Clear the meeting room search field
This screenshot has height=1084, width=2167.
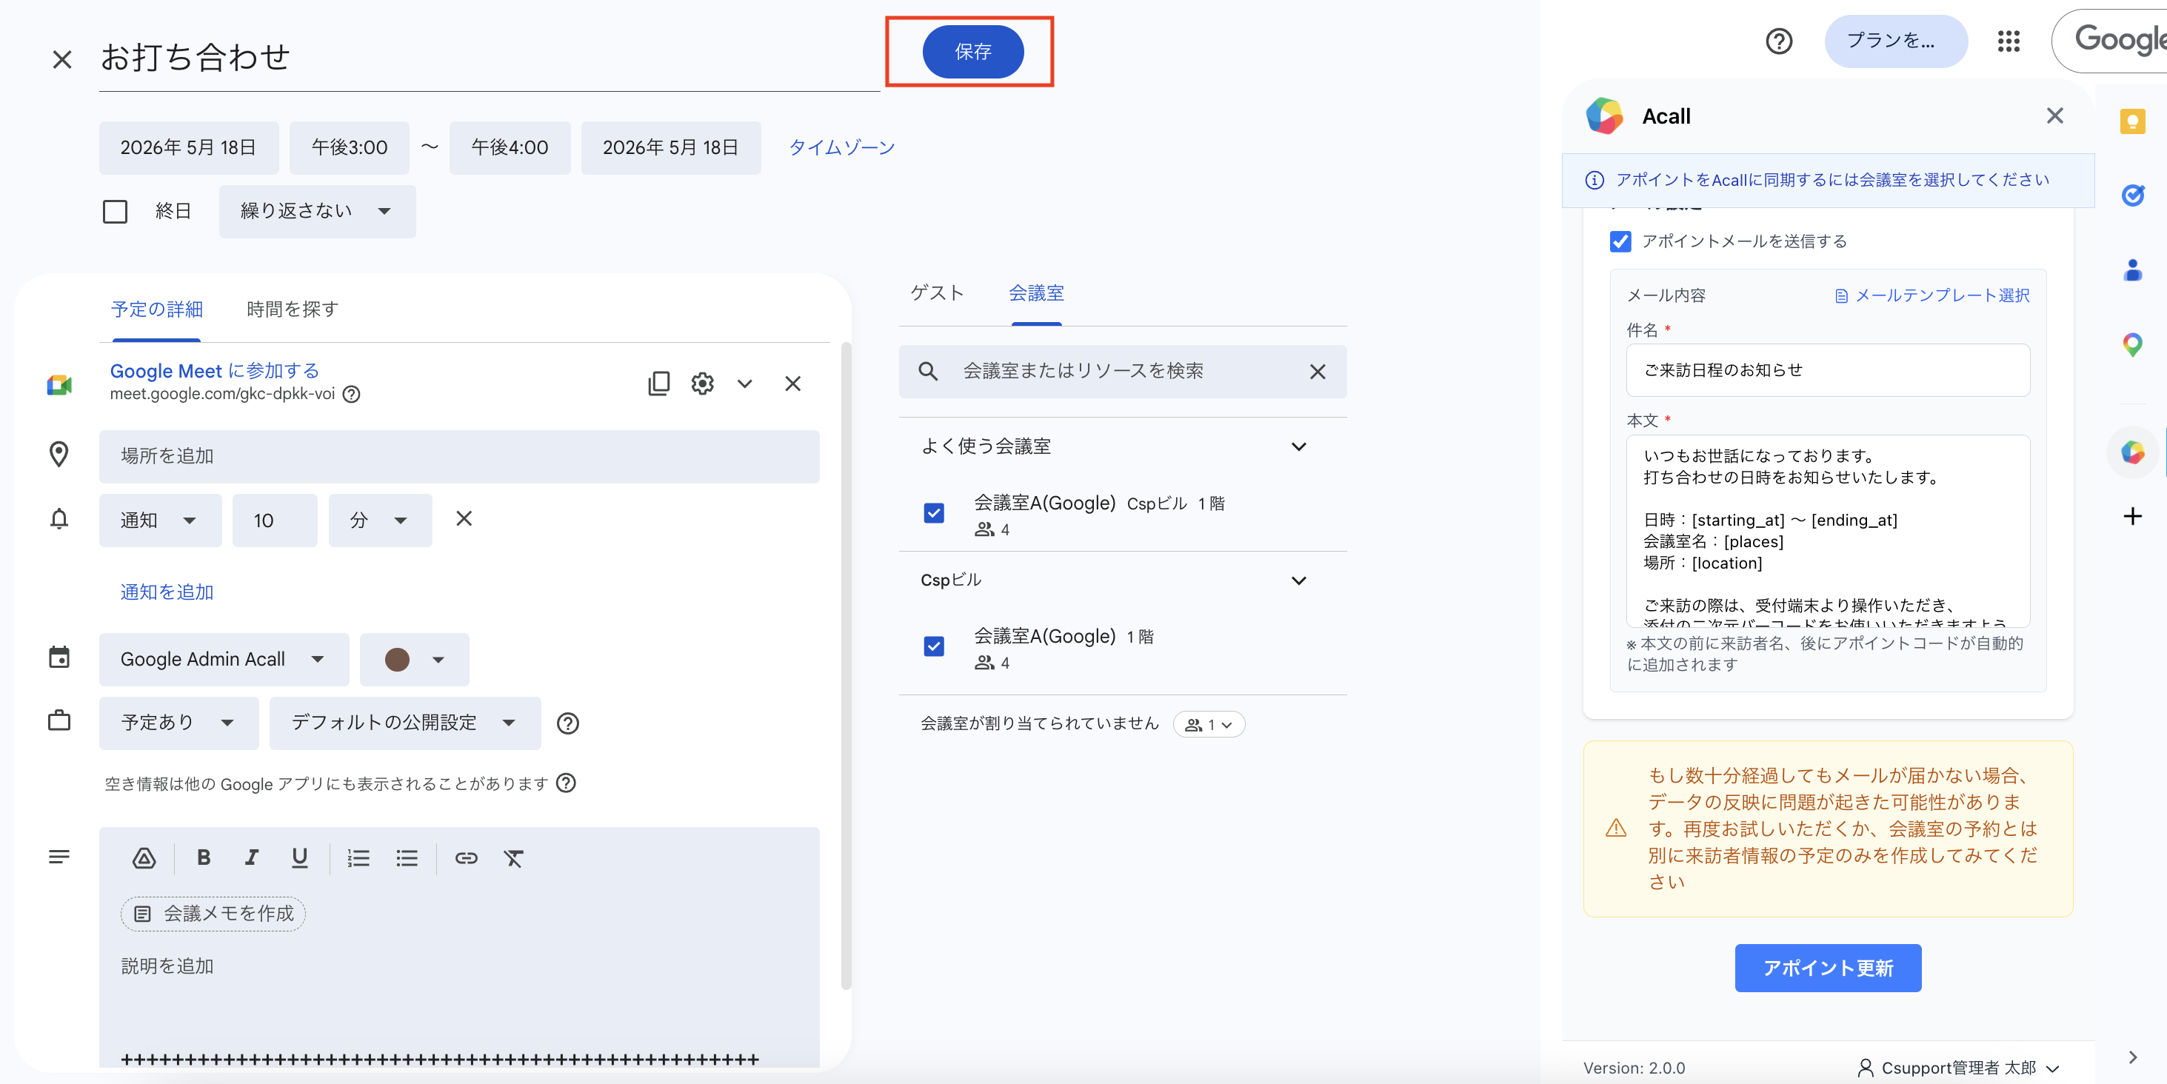click(x=1318, y=371)
